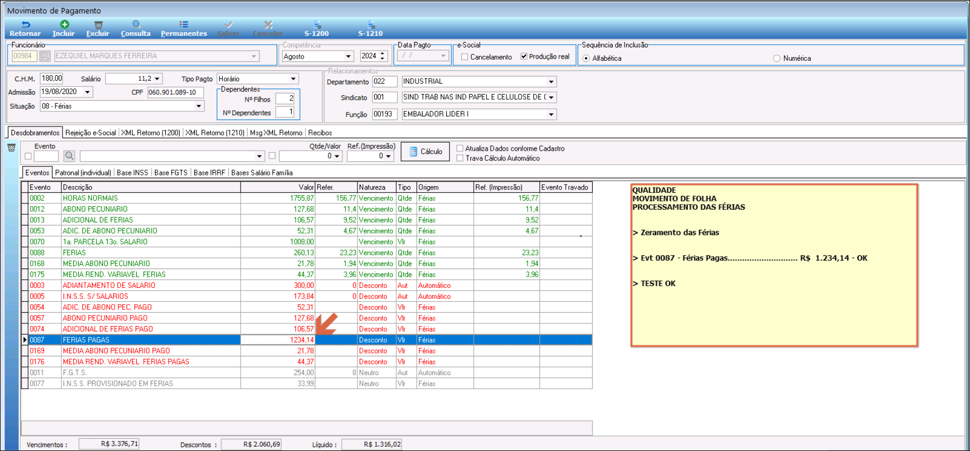This screenshot has width=970, height=451.
Task: Click the Retornar toolbar icon
Action: (25, 25)
